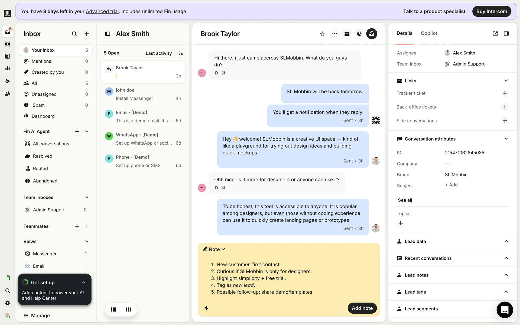Star the Brook Taylor conversation
Image resolution: width=520 pixels, height=325 pixels.
pos(322,34)
